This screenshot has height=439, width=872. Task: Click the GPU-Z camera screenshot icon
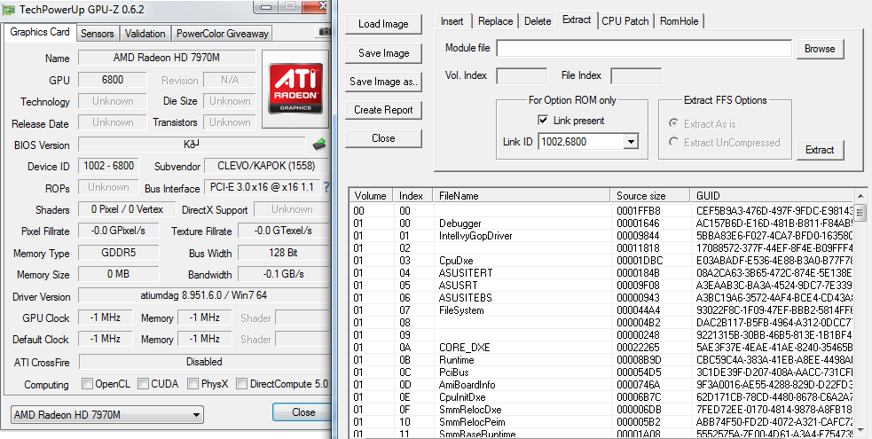click(x=324, y=32)
